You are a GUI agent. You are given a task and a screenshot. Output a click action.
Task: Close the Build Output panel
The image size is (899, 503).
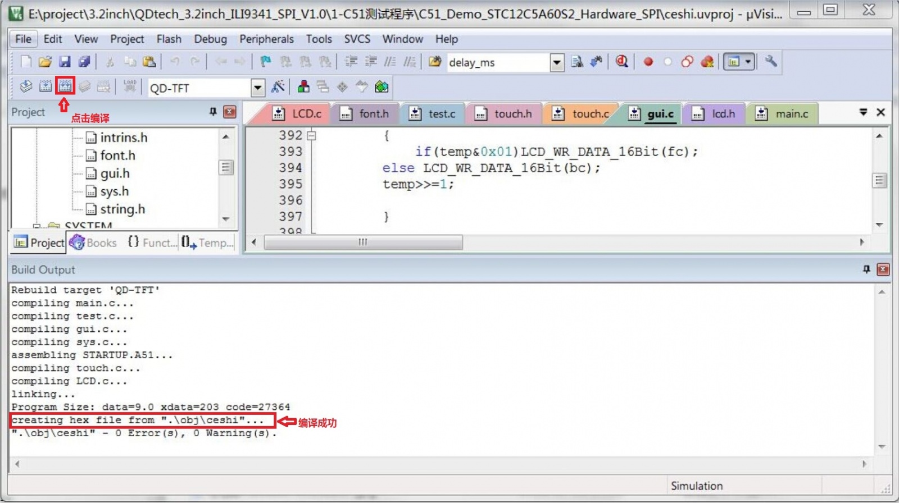click(883, 269)
